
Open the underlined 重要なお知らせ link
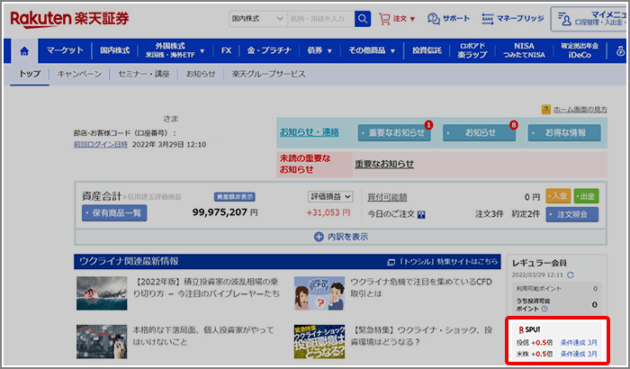point(384,164)
